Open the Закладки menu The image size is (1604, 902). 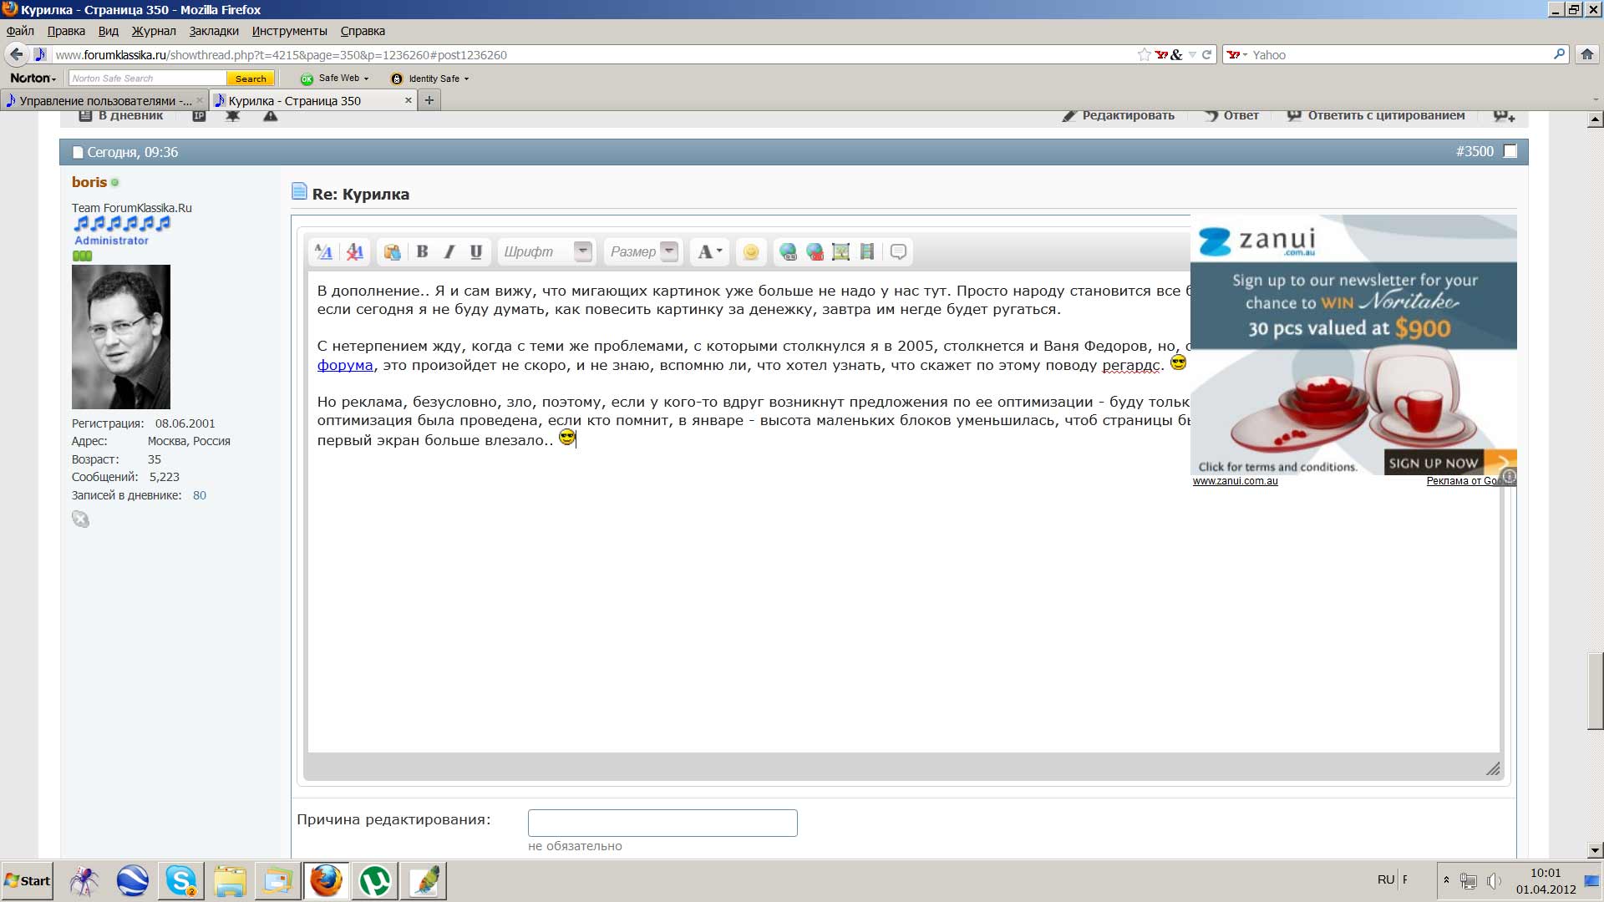[214, 31]
